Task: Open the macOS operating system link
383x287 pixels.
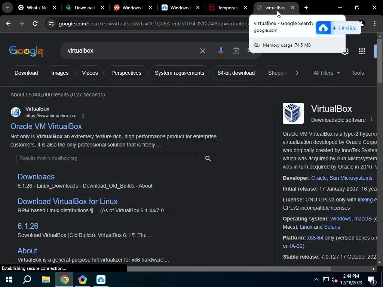Action: pos(363,219)
